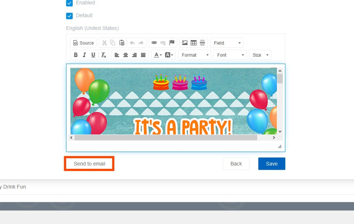Click the Anchor flag icon

click(x=172, y=43)
